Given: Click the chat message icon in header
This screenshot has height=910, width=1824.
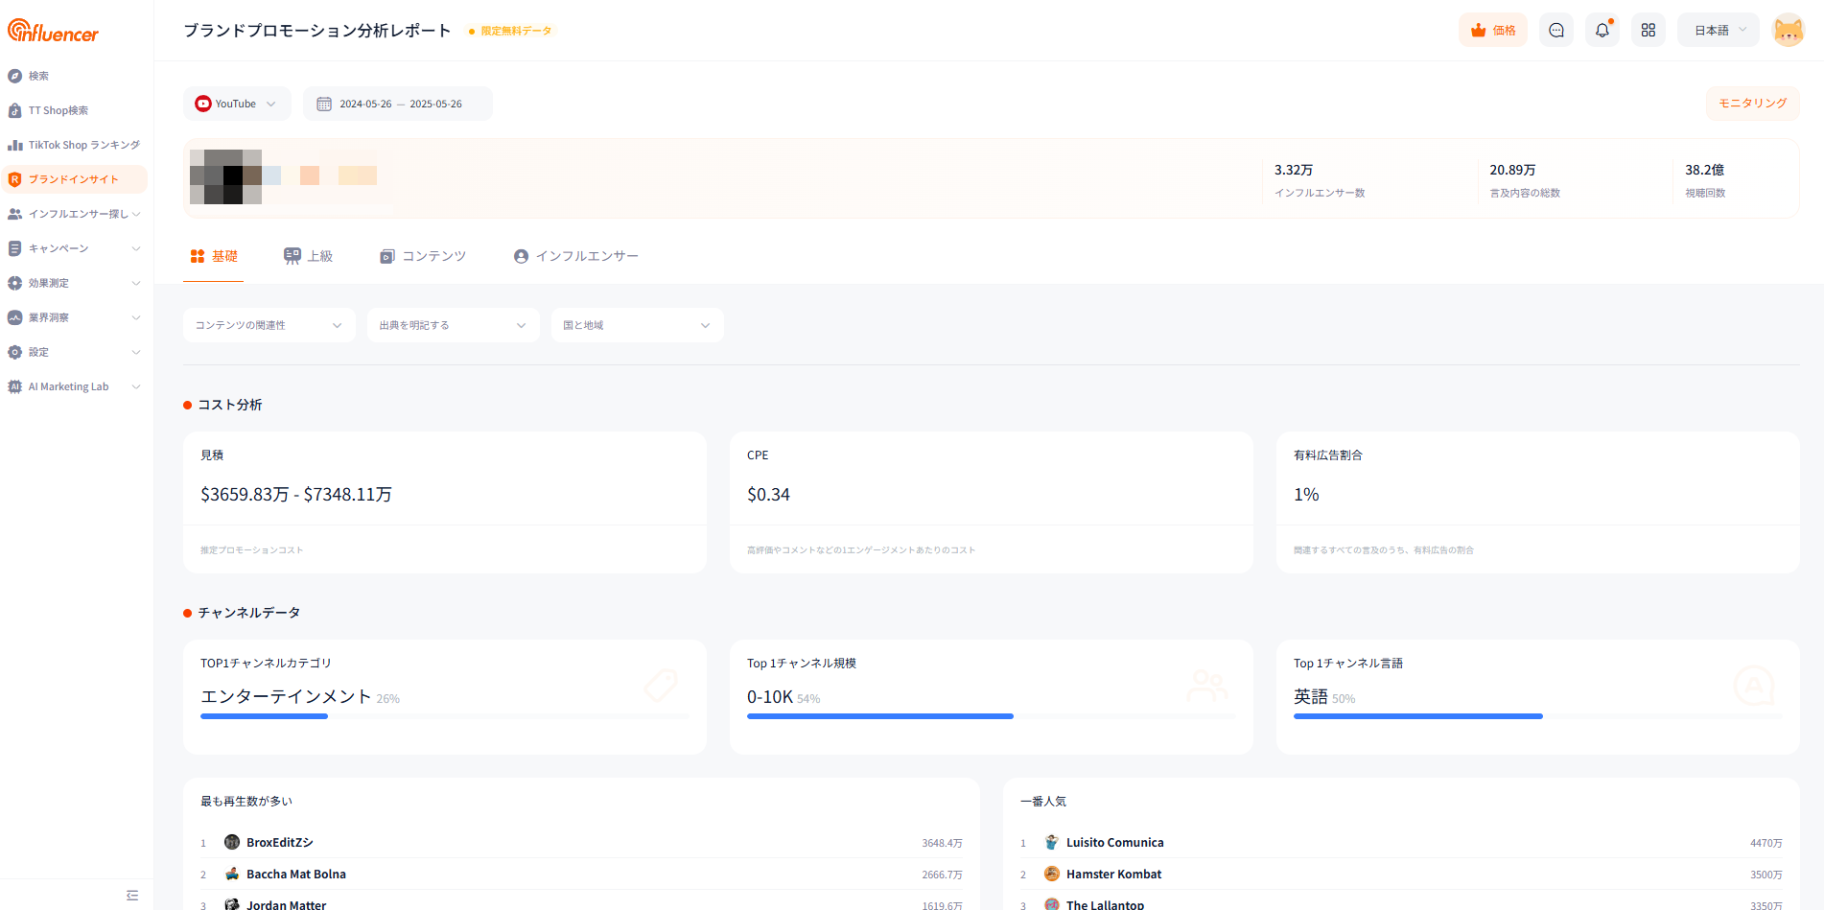Looking at the screenshot, I should click(x=1555, y=31).
